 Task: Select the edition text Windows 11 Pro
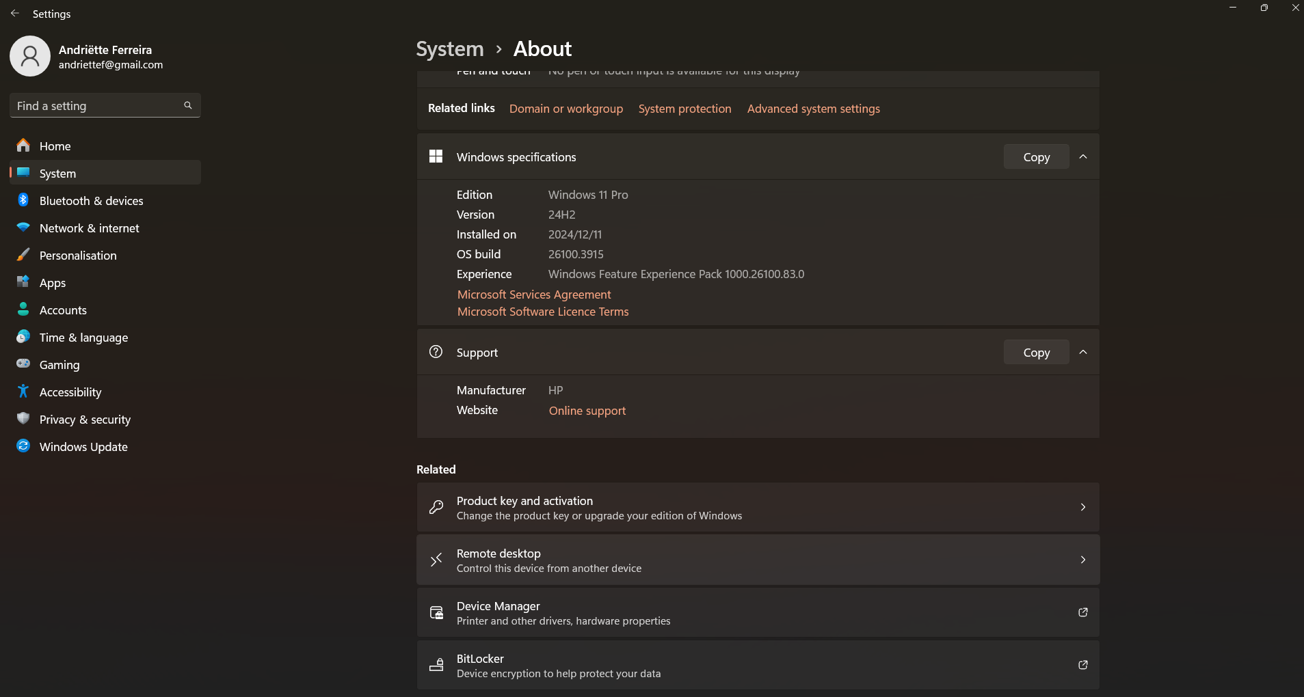[588, 195]
